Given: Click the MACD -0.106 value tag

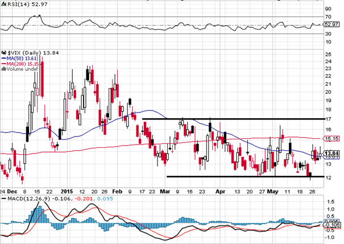Looking at the screenshot, I should (332, 225).
